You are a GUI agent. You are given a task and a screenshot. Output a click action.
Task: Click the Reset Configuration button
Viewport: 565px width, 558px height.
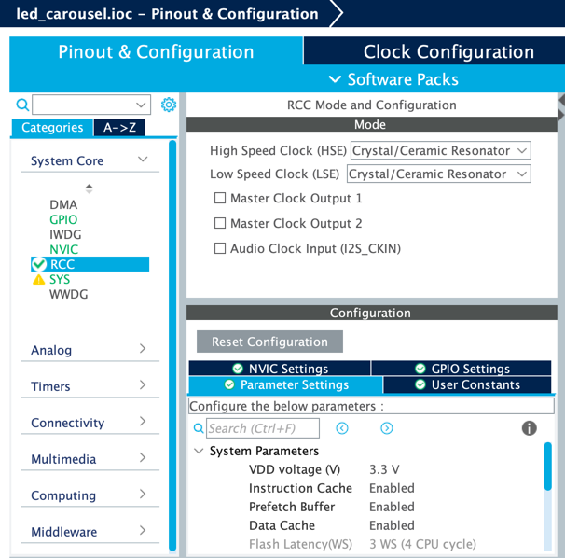(x=269, y=342)
